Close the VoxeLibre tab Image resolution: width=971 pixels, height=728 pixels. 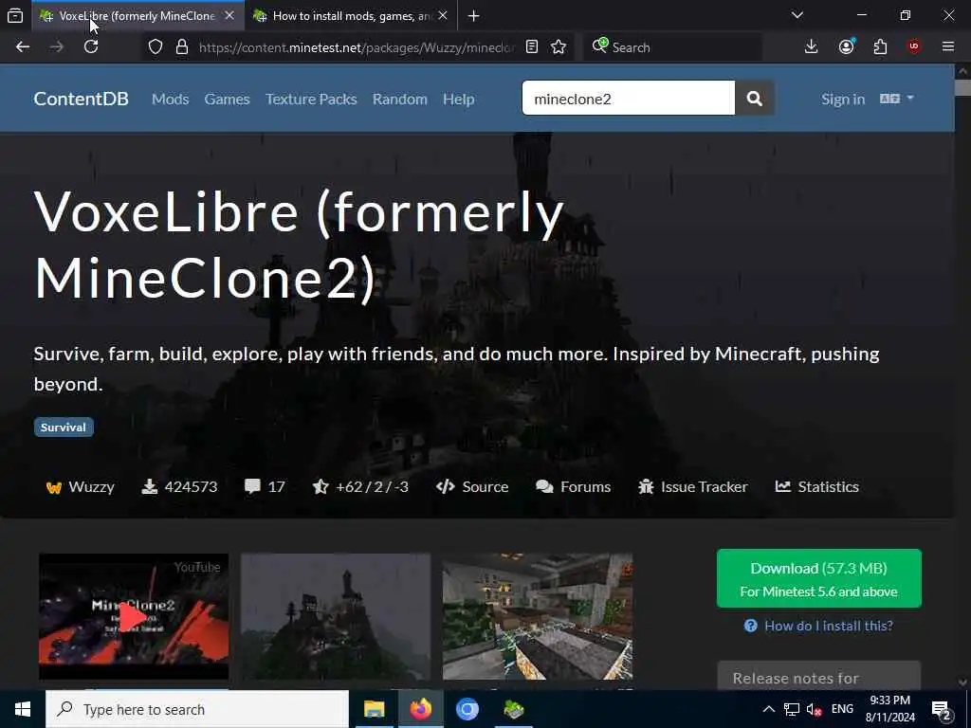click(229, 16)
